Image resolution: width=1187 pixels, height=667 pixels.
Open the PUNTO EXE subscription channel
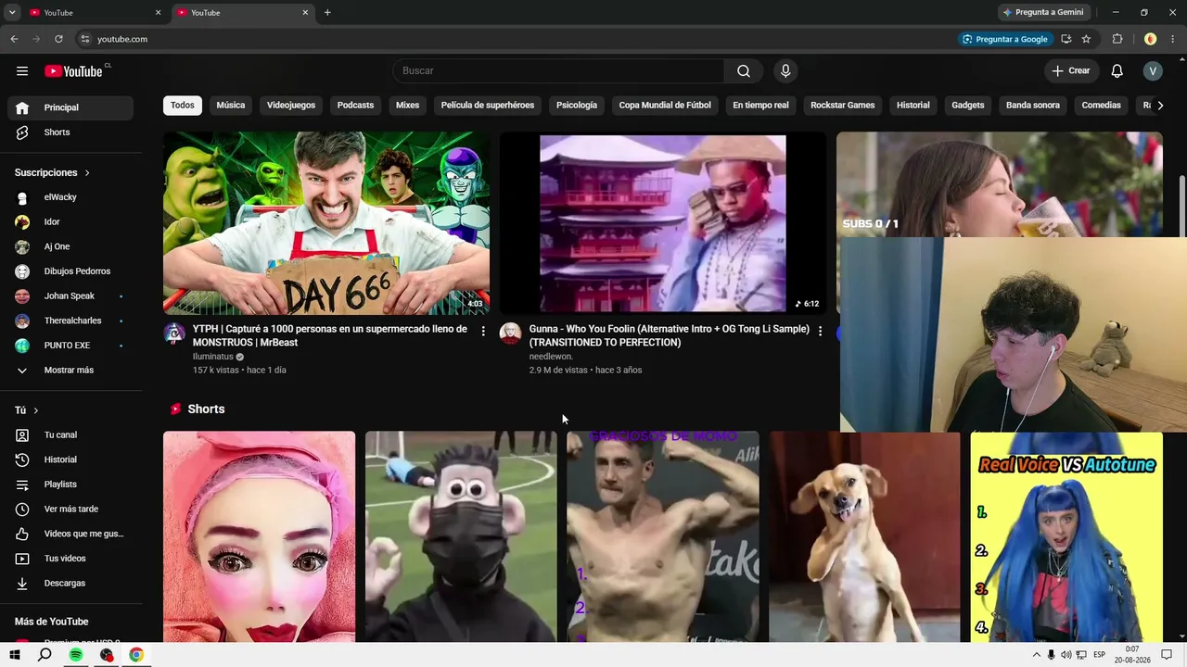coord(70,346)
